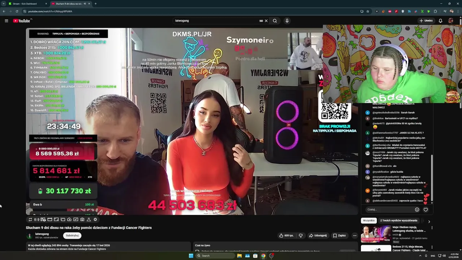Send a heart reaction in chat
This screenshot has width=462, height=260.
click(426, 209)
